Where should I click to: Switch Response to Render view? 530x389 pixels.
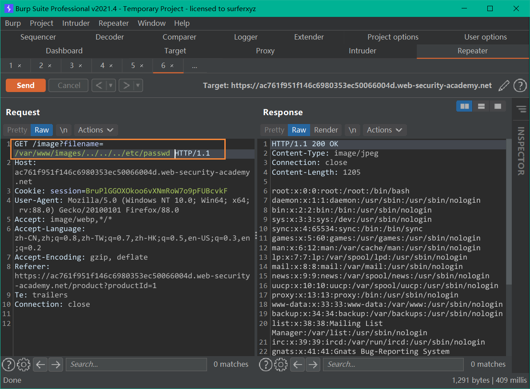click(326, 130)
